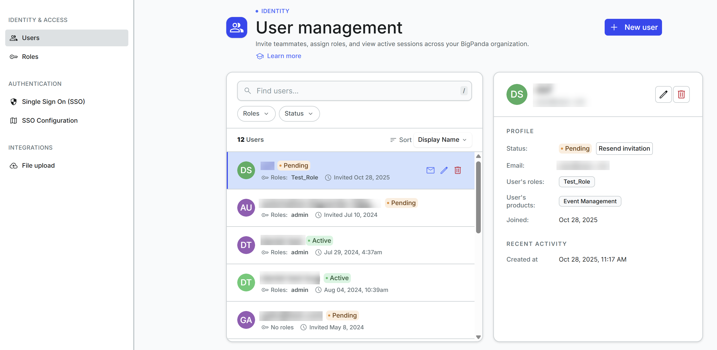Screen dimensions: 717x350
Task: Expand the Status filter dropdown
Action: click(299, 114)
